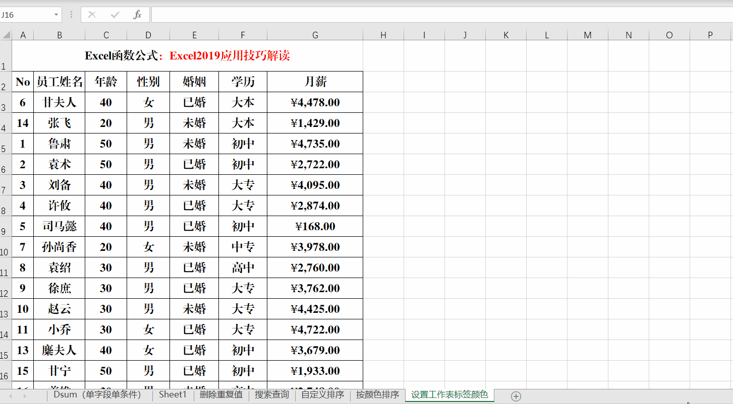Viewport: 733px width, 404px height.
Task: Add a new sheet with the plus icon
Action: [516, 396]
